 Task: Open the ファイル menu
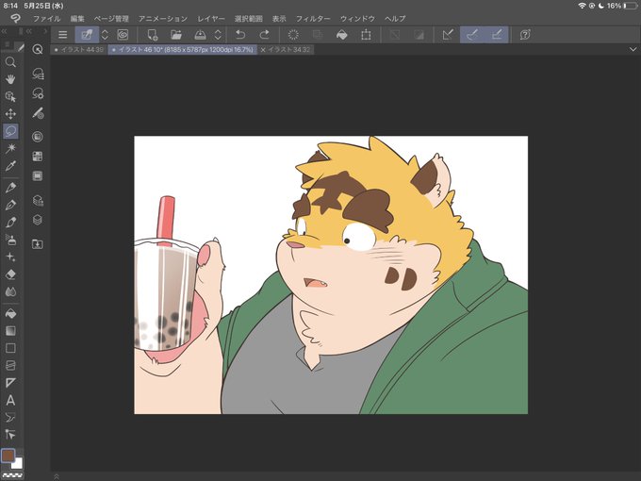46,19
